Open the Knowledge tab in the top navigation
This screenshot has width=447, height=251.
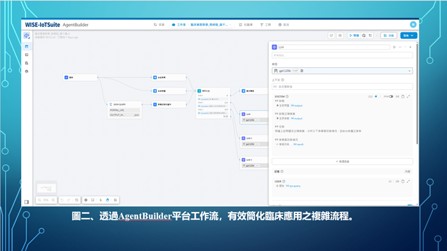point(246,25)
